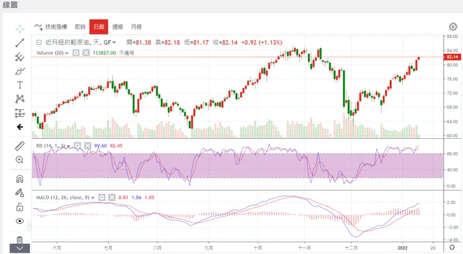Select the crosshair cursor tool

pos(19,29)
